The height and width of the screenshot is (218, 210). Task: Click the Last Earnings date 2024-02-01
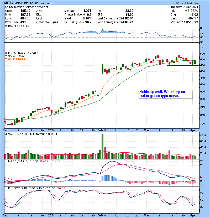pos(125,18)
